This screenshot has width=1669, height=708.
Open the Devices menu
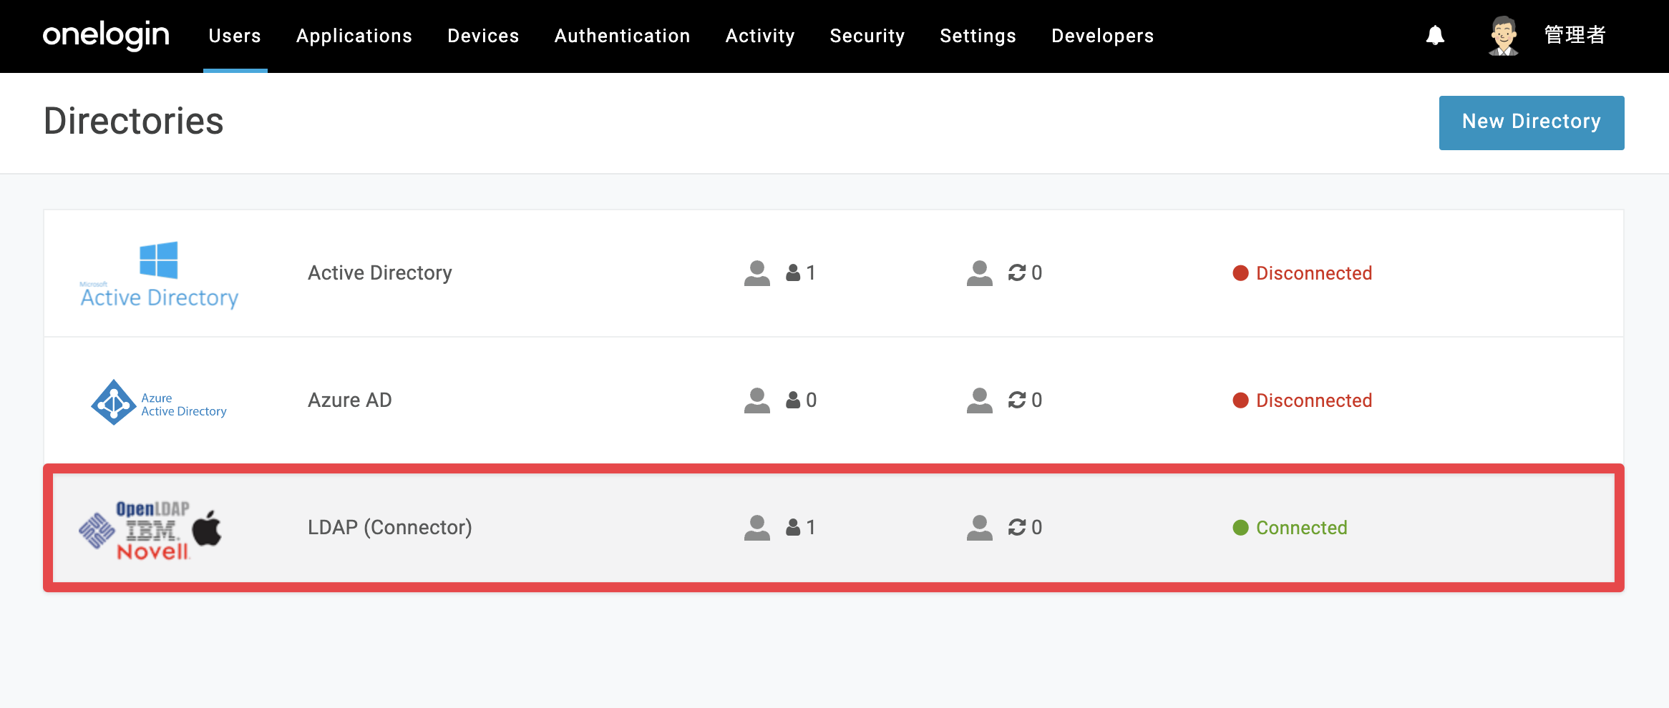483,36
